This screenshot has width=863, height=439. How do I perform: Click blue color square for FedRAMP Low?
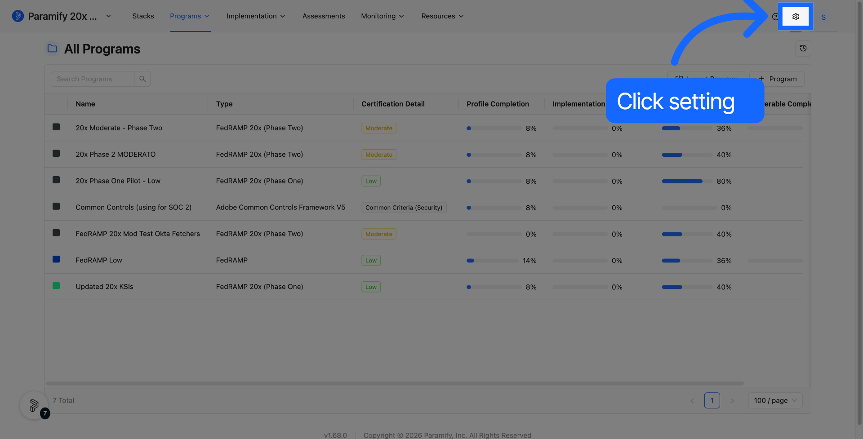56,259
